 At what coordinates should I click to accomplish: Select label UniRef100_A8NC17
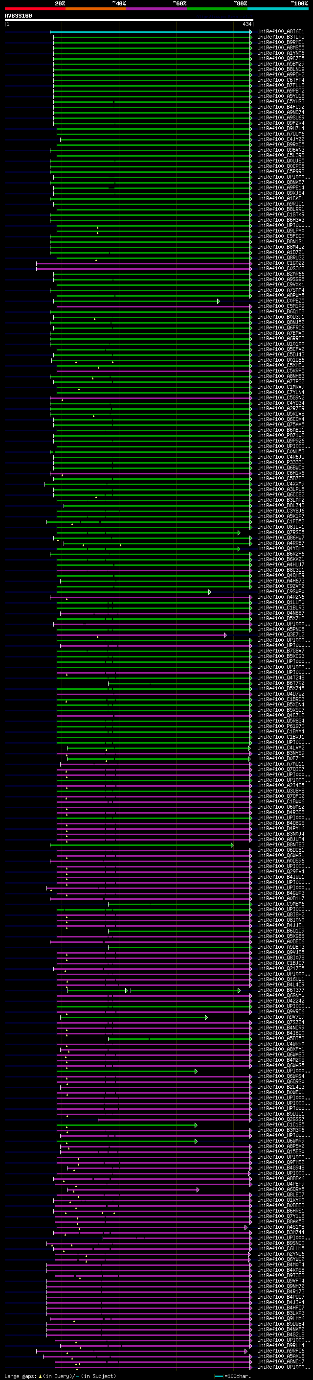(280, 1362)
